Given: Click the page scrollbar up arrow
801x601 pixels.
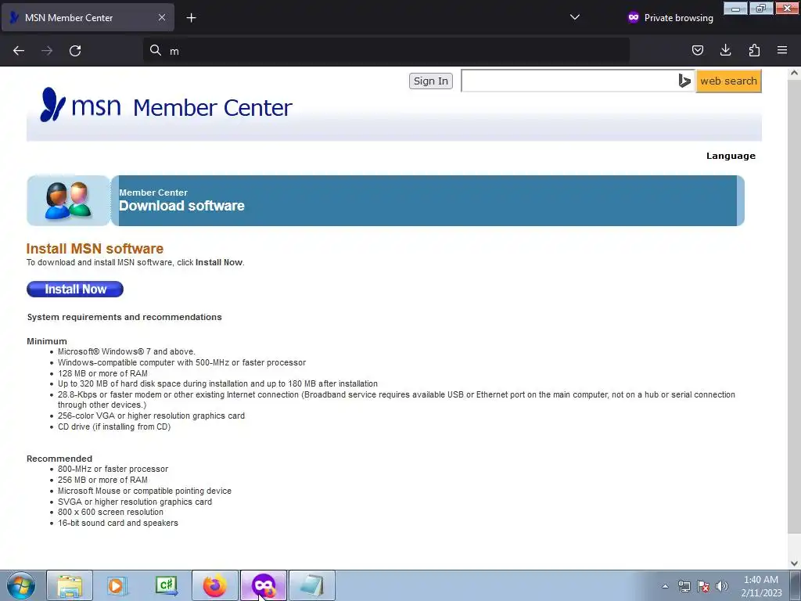Looking at the screenshot, I should (x=794, y=73).
